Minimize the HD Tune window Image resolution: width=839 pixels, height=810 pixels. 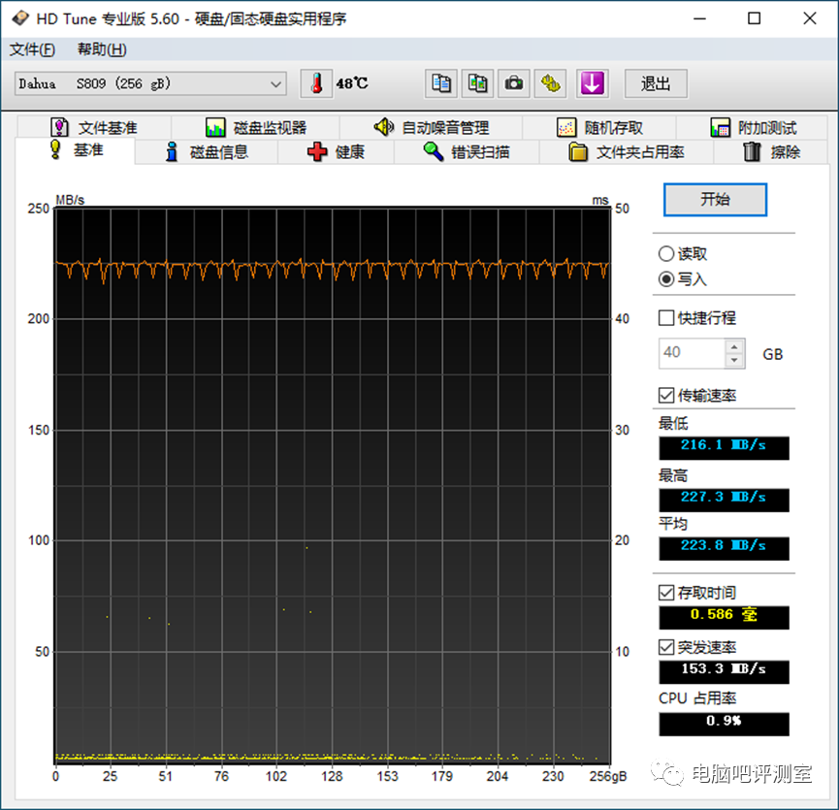coord(699,18)
